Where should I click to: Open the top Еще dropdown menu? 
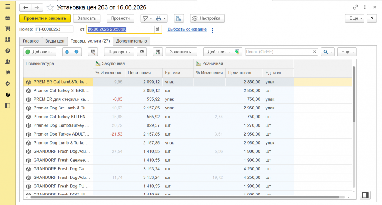tap(355, 18)
